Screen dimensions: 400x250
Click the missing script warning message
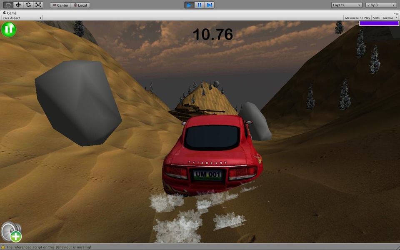click(48, 247)
